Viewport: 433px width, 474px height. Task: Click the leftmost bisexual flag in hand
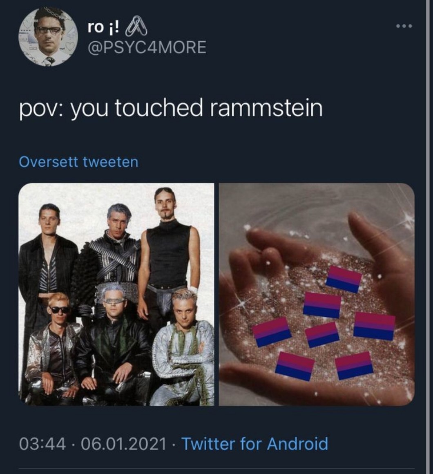click(272, 332)
